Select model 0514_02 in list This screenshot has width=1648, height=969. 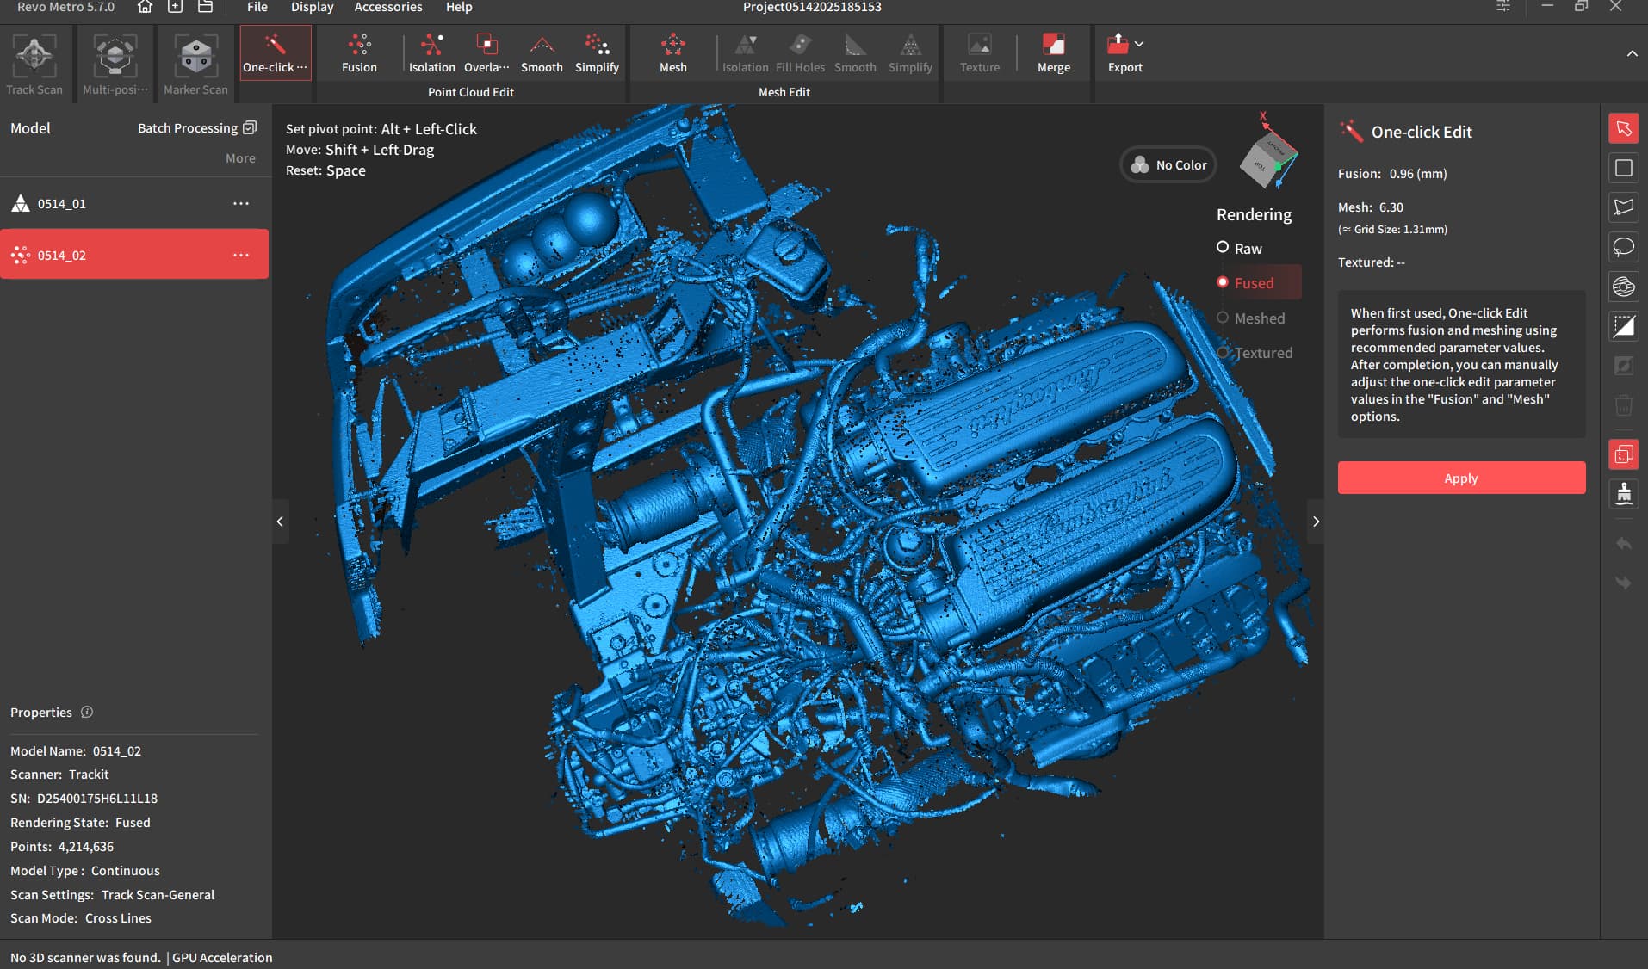pos(133,254)
